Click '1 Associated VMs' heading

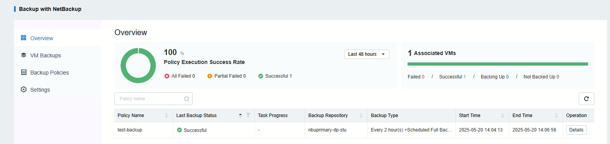432,53
